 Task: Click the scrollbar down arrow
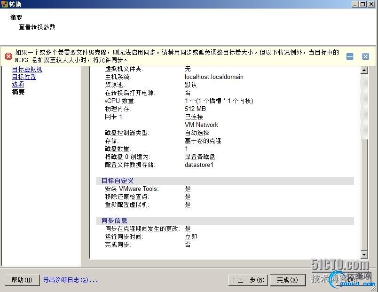[x=364, y=254]
